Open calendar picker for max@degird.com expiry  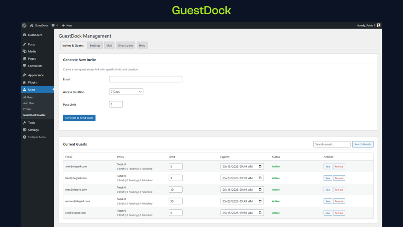(x=260, y=190)
